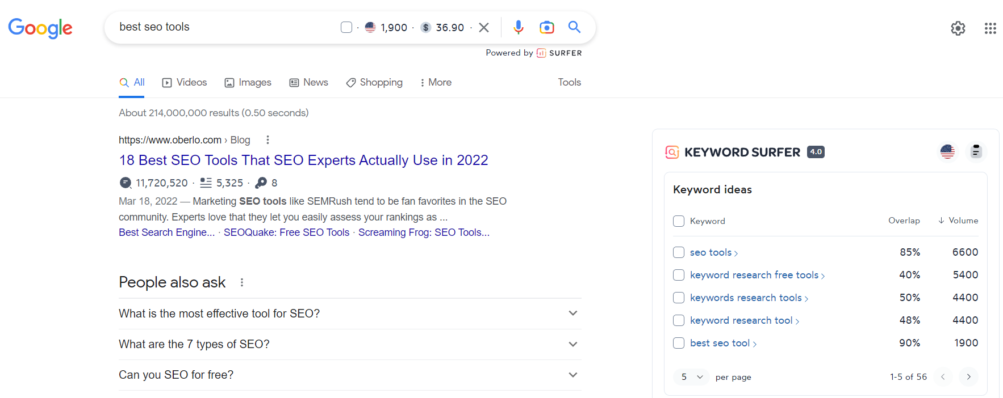This screenshot has width=1003, height=398.
Task: Open SEOQuake: Free SEO Tools sitelink
Action: tap(286, 232)
